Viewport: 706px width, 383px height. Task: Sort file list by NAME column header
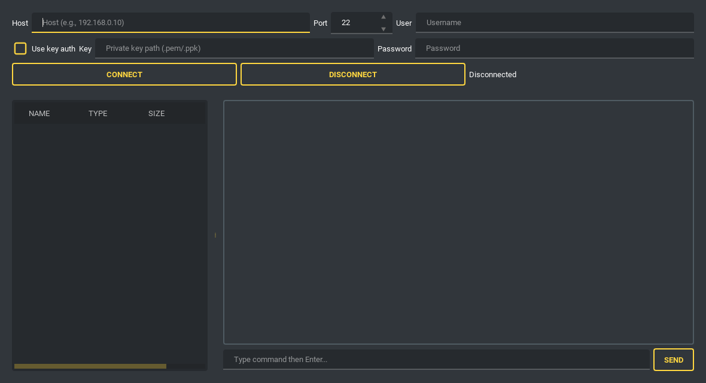[x=39, y=114]
